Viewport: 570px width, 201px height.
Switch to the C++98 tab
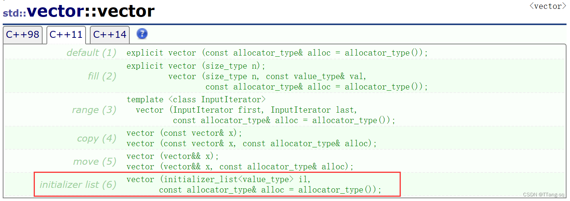pos(22,35)
